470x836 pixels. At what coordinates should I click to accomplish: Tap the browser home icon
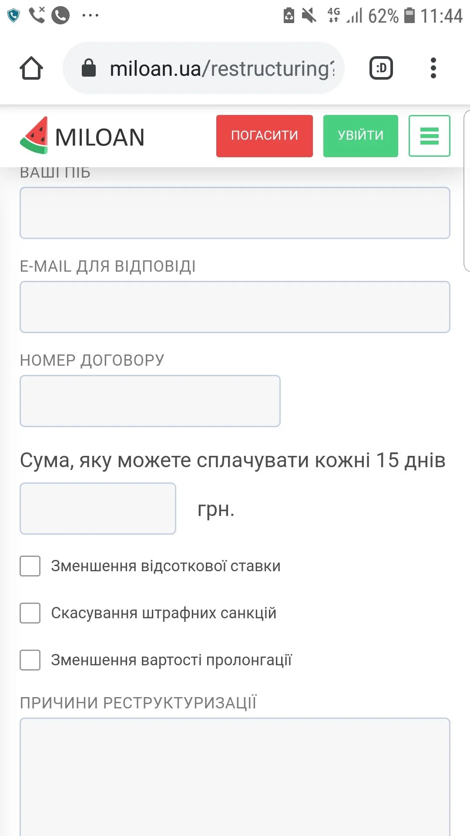[31, 68]
